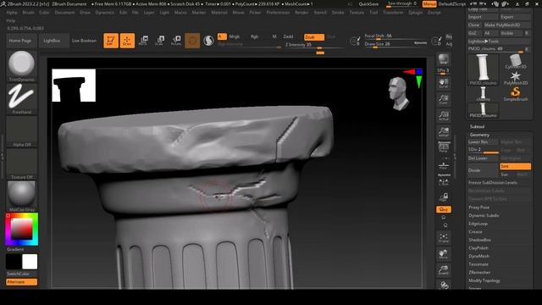Viewport: 542px width, 305px height.
Task: Click Make PolyMesh3D
Action: [x=506, y=25]
